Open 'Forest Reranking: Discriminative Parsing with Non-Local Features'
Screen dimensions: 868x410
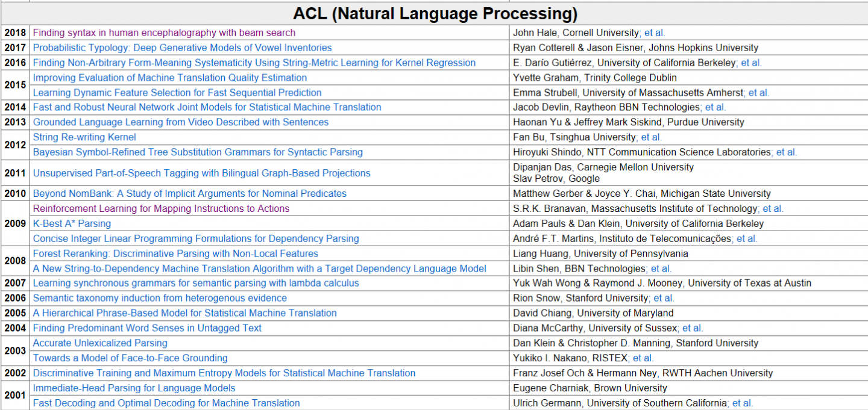(x=175, y=254)
